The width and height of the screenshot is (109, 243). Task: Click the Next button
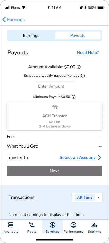[54, 171]
